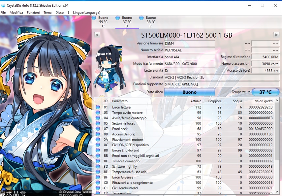Select the C: drive tab at 59 °C
The image size is (282, 196).
point(103,22)
